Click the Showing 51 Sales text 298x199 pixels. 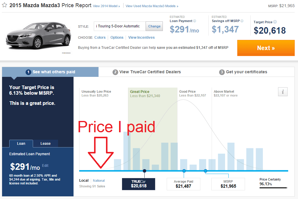(92, 186)
